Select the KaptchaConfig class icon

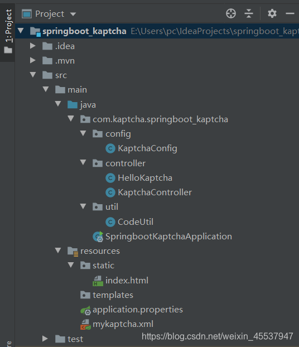110,148
